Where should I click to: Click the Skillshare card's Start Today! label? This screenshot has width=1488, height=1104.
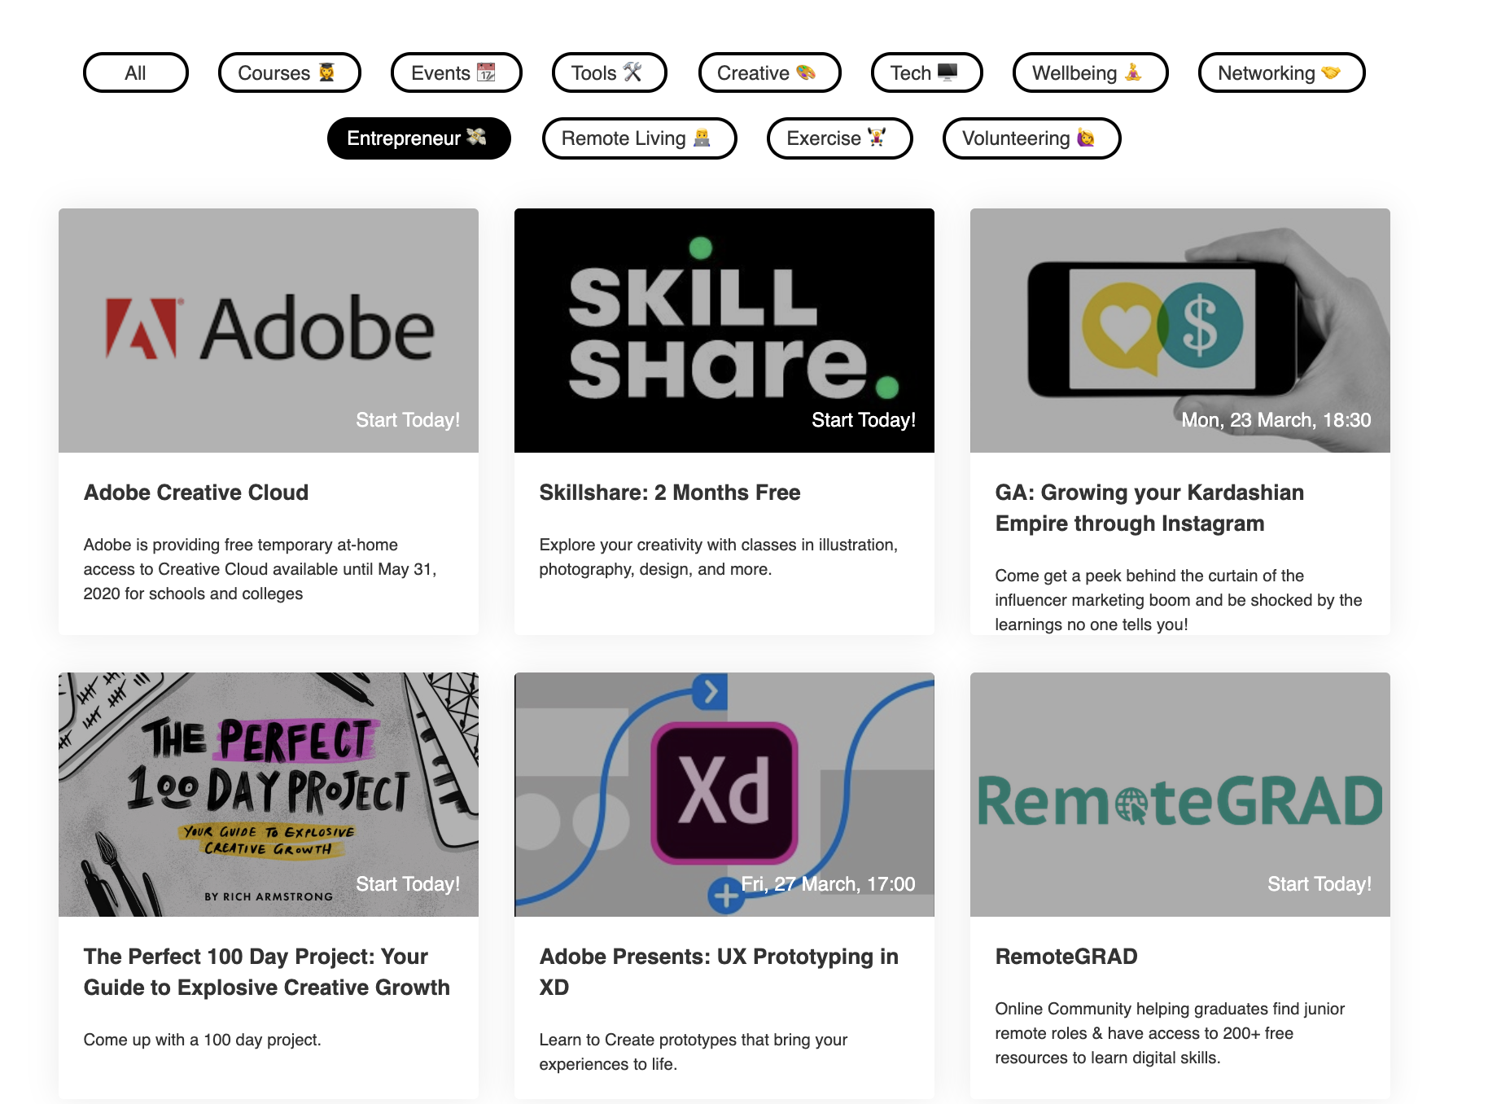pos(864,420)
